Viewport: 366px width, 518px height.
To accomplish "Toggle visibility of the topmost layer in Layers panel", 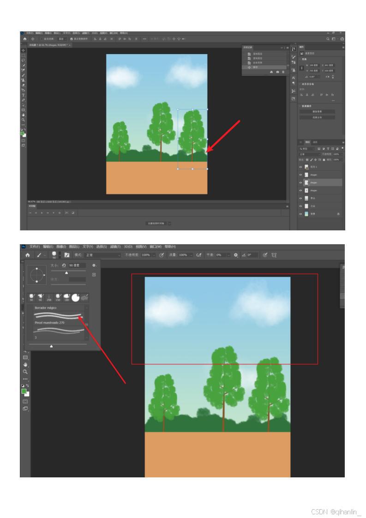I will 300,167.
